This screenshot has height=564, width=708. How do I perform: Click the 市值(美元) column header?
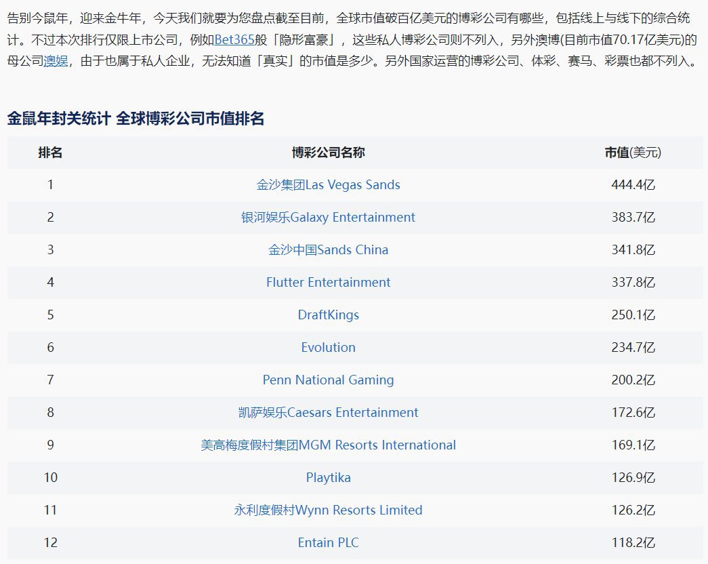tap(633, 153)
